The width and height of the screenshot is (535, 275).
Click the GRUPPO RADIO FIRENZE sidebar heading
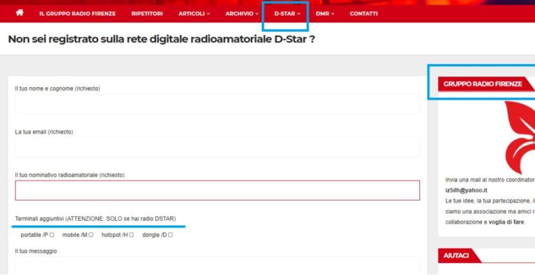pyautogui.click(x=483, y=84)
